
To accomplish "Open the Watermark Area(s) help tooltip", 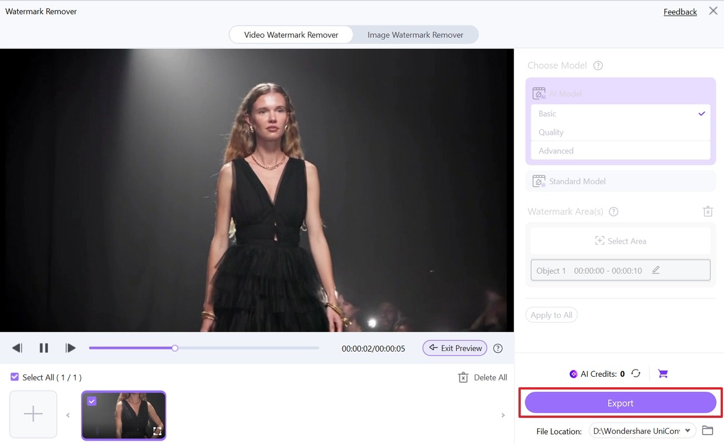I will click(x=613, y=211).
